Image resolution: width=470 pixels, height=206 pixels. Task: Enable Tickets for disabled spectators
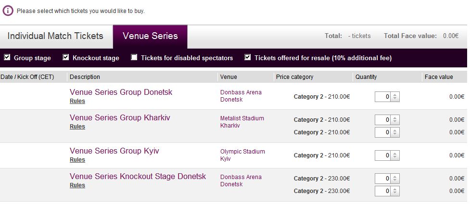[134, 58]
